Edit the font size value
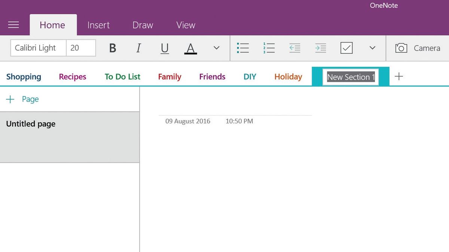The image size is (449, 252). point(81,48)
